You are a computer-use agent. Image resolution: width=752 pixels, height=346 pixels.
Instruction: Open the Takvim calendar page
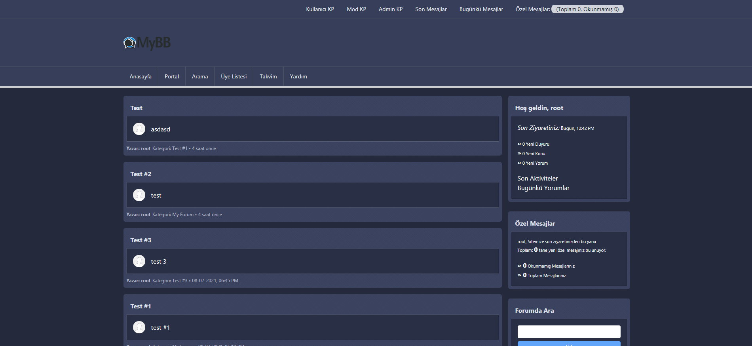268,76
